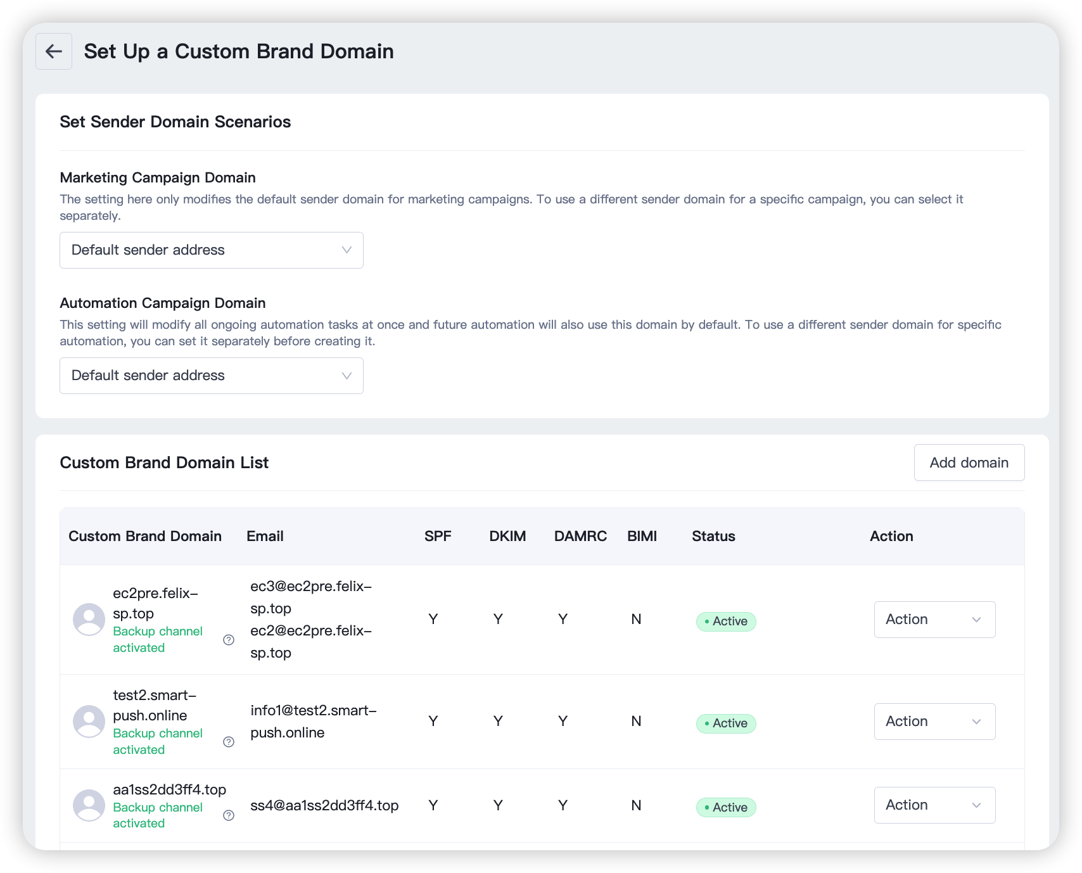Expand Action dropdown for test2.smart-push.online
This screenshot has height=873, width=1082.
(x=934, y=722)
